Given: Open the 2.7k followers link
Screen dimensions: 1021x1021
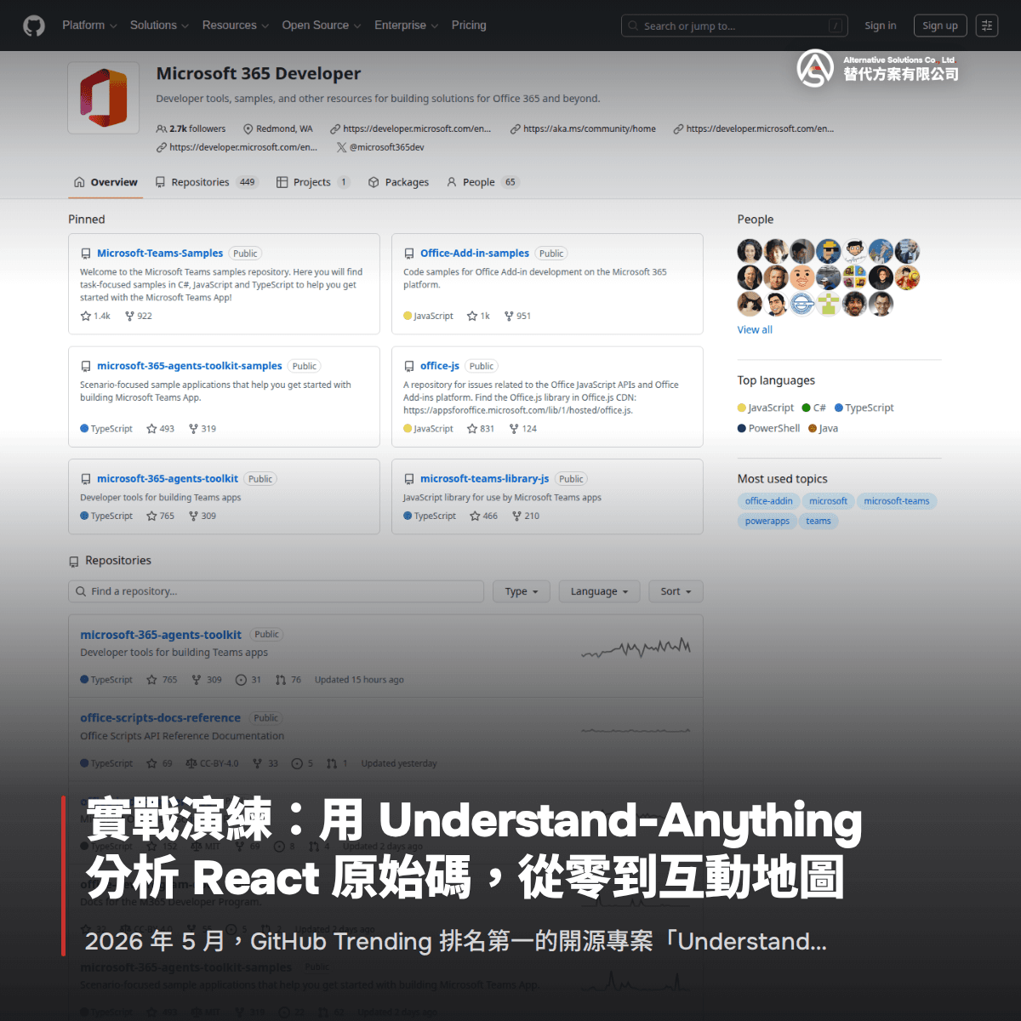Looking at the screenshot, I should tap(191, 128).
